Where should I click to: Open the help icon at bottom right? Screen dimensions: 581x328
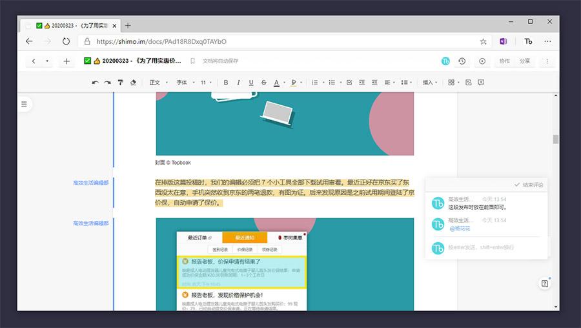click(544, 283)
